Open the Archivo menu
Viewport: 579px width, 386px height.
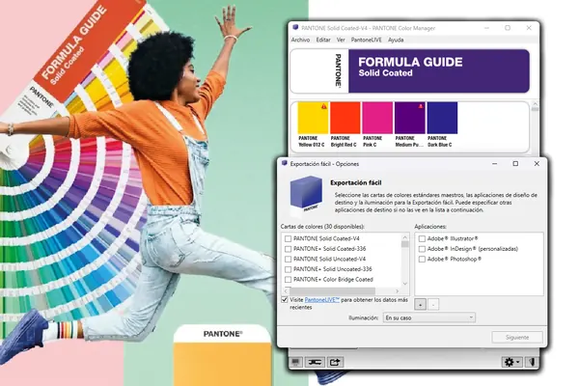pyautogui.click(x=300, y=40)
